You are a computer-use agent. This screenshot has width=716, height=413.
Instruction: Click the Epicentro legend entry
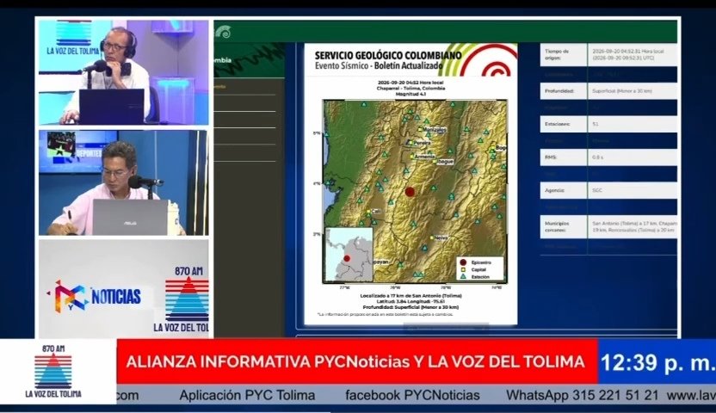point(476,262)
